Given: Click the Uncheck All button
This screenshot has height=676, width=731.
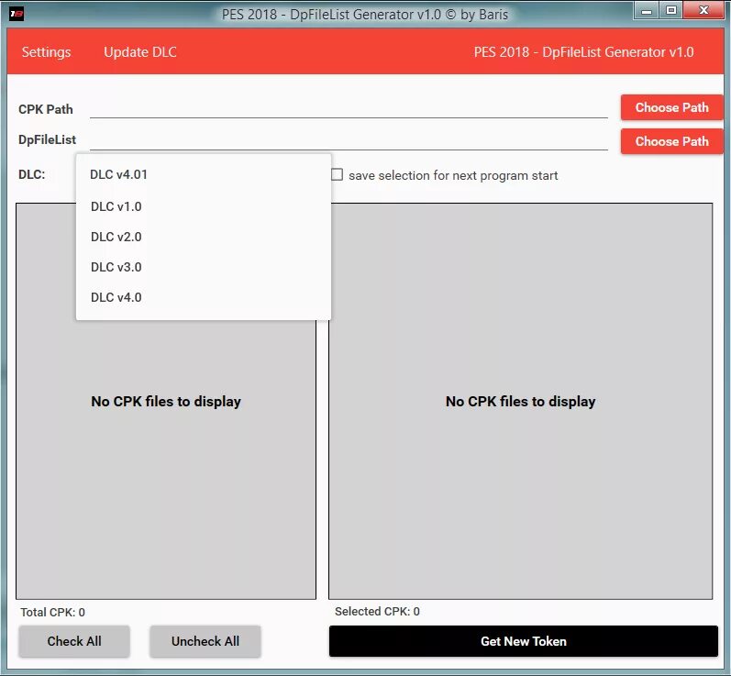Looking at the screenshot, I should tap(205, 641).
